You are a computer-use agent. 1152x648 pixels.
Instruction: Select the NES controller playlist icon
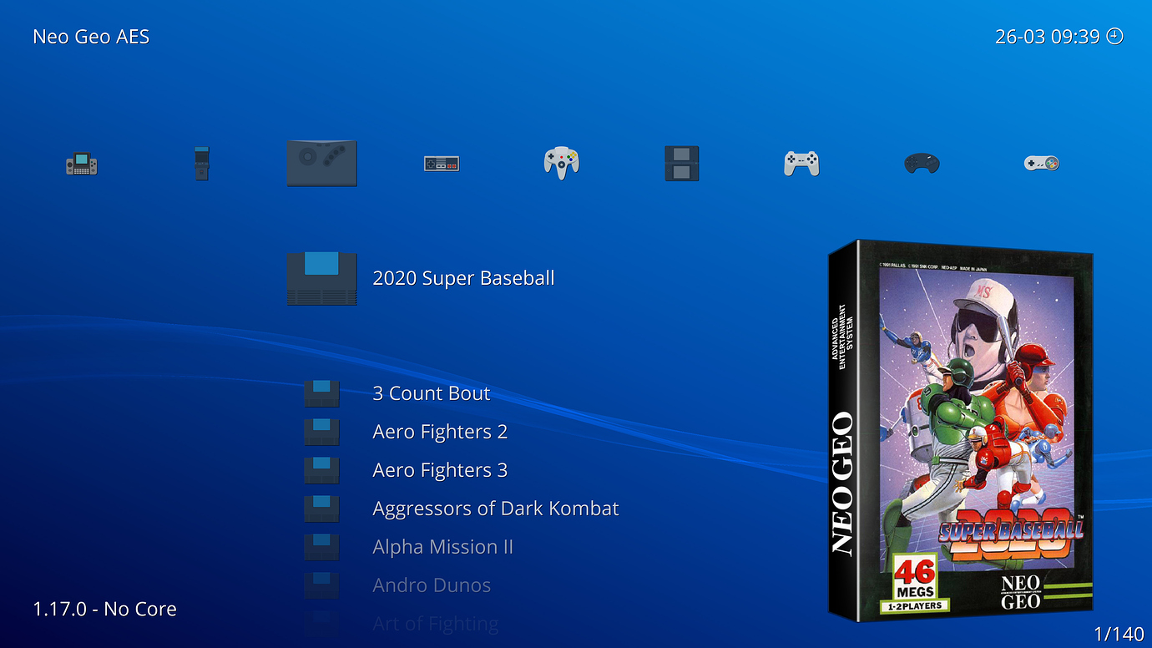[442, 163]
